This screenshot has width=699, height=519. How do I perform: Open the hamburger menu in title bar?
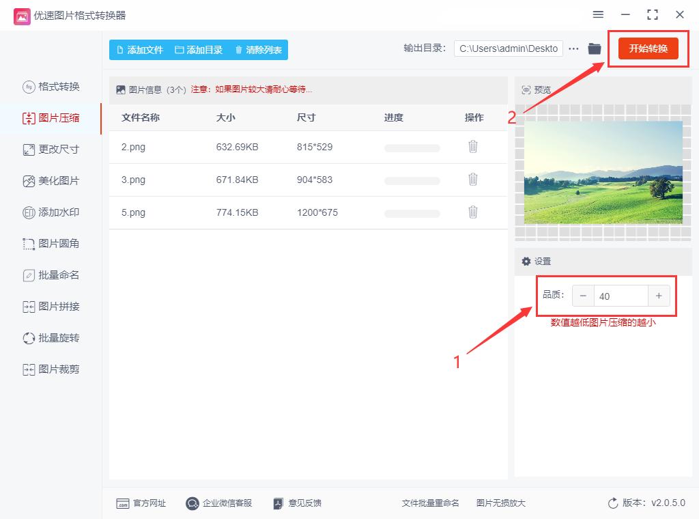tap(598, 14)
